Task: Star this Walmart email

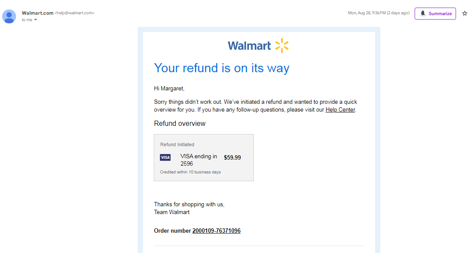Action: pyautogui.click(x=465, y=13)
